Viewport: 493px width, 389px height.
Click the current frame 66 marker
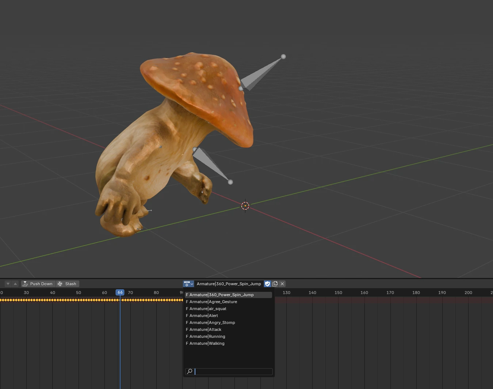click(x=120, y=293)
